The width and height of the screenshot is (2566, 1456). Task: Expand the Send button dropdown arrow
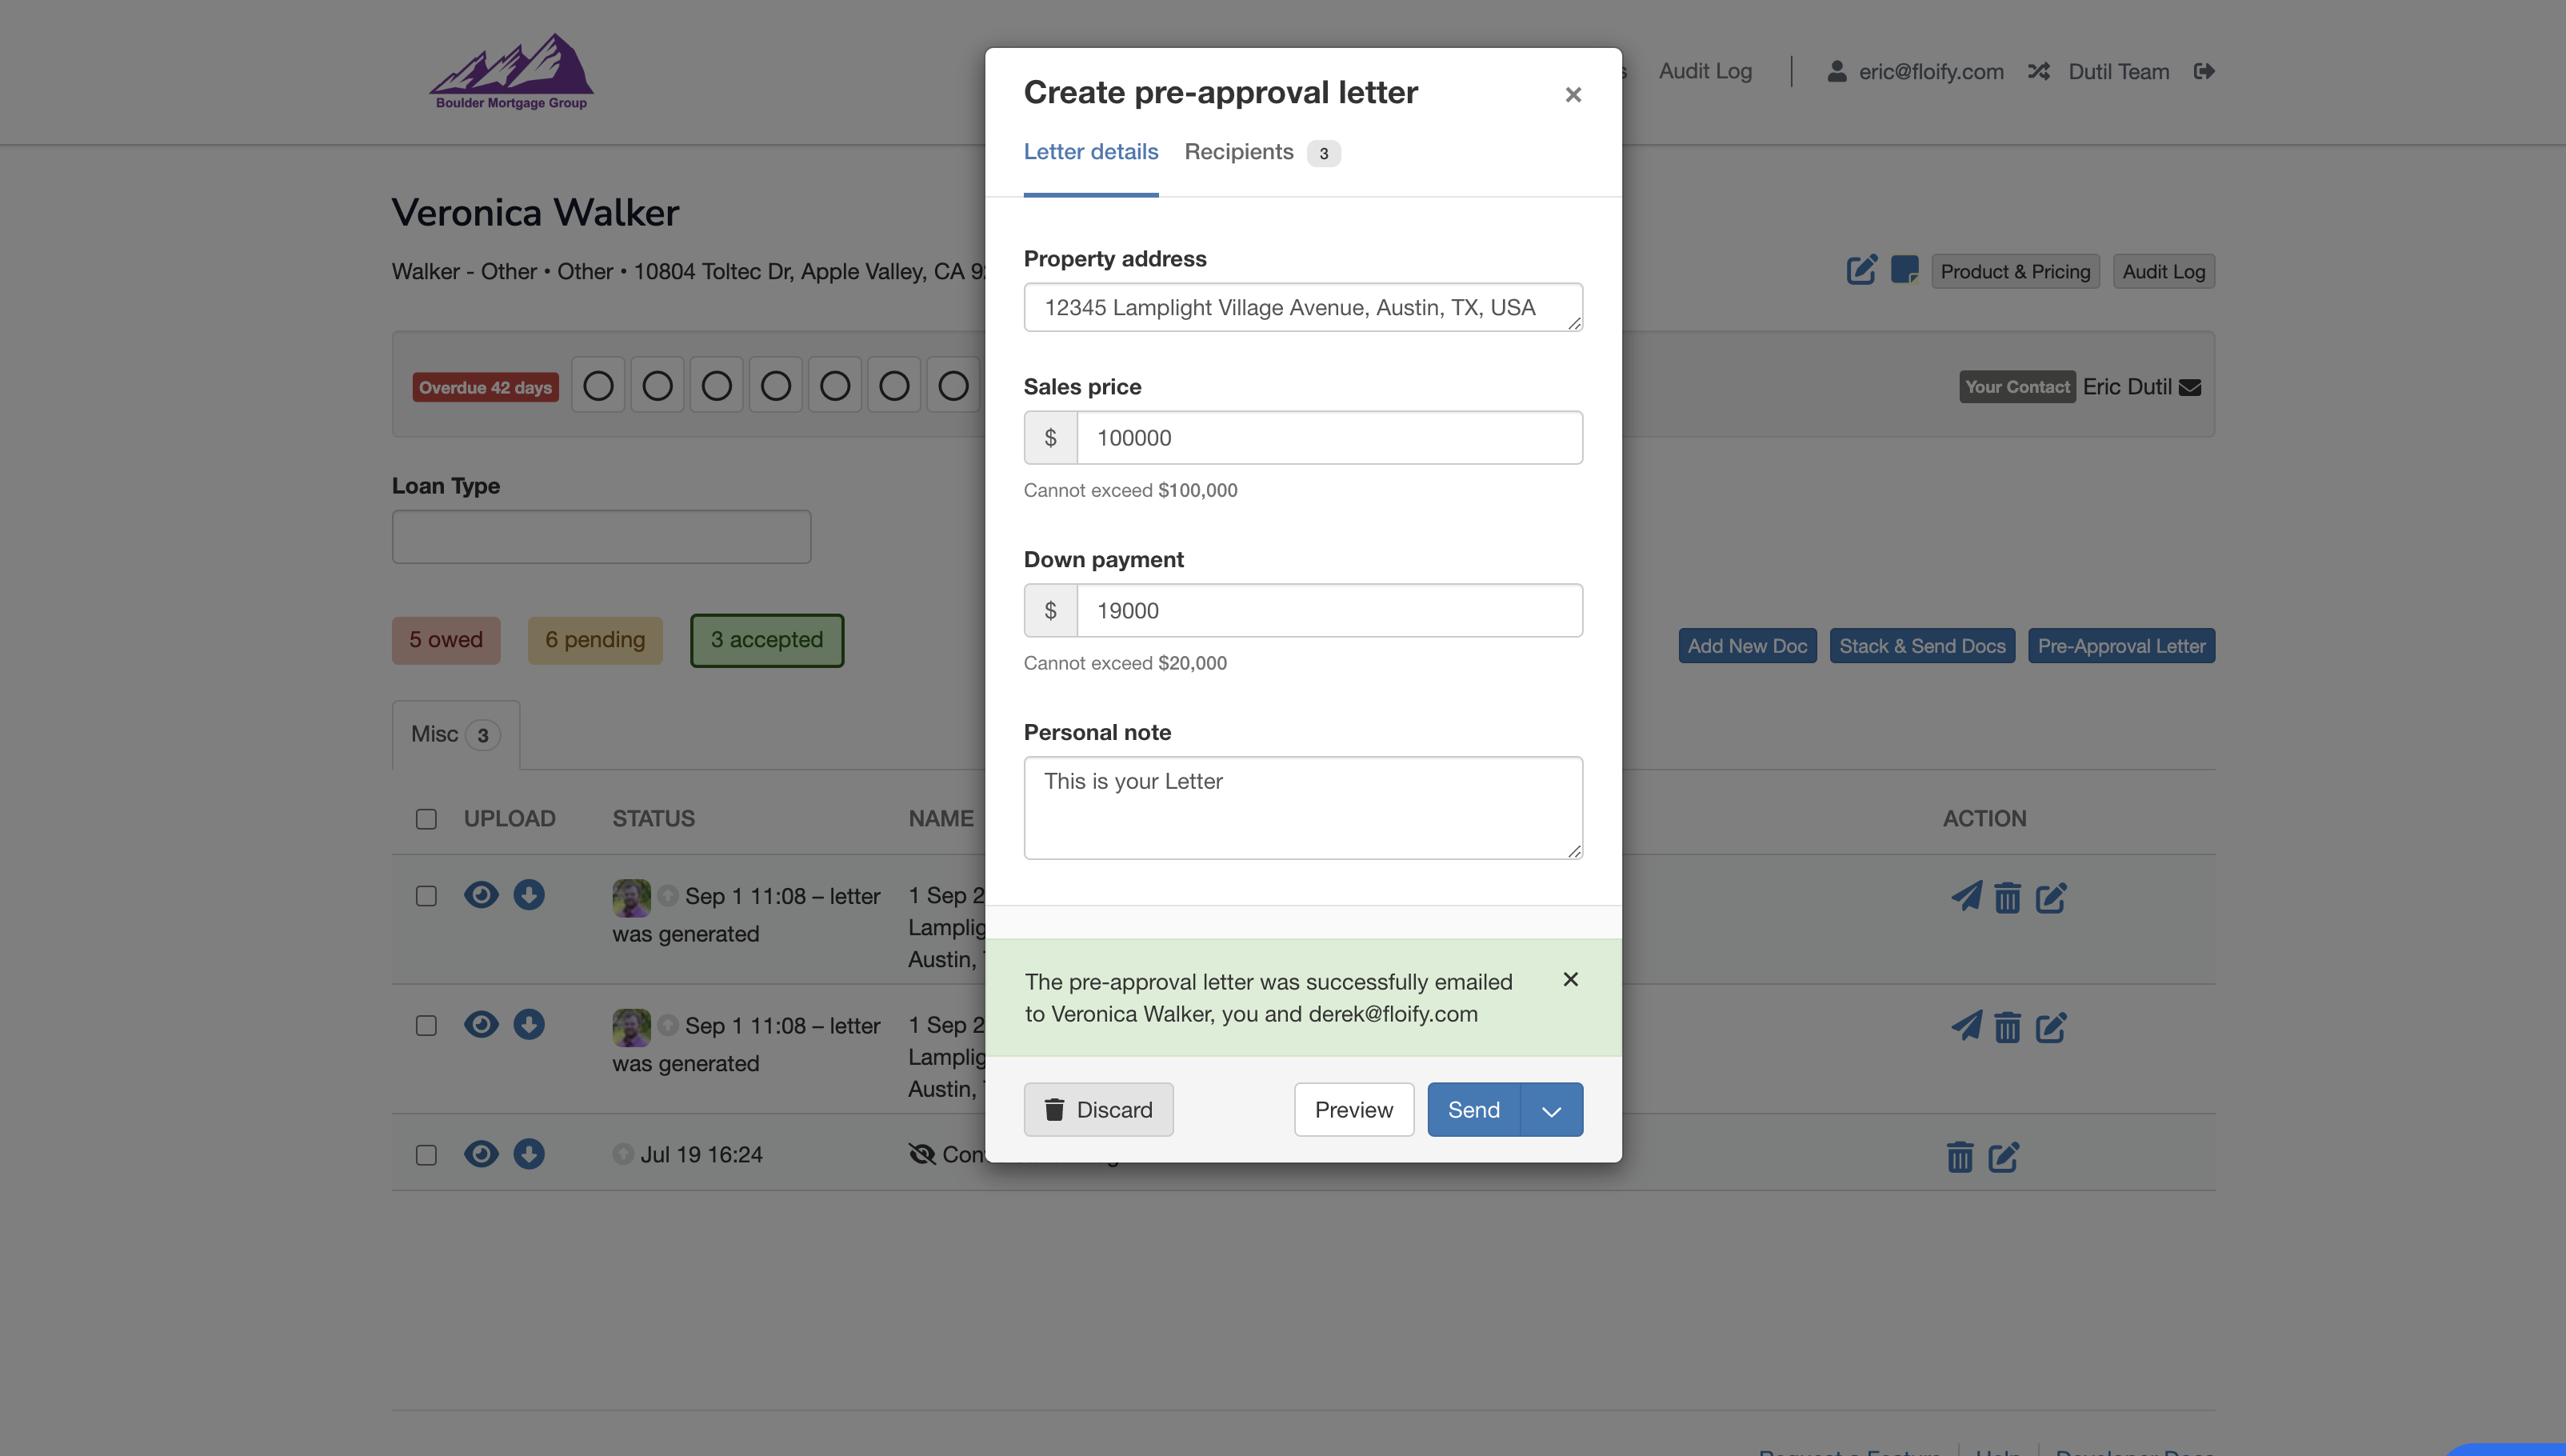(x=1552, y=1110)
